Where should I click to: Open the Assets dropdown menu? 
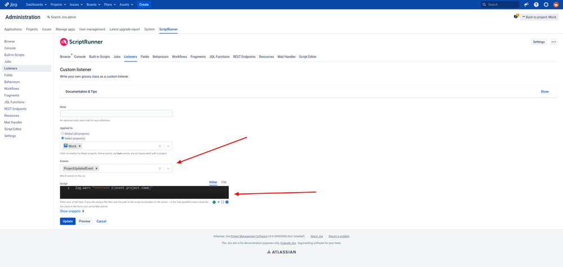click(126, 5)
